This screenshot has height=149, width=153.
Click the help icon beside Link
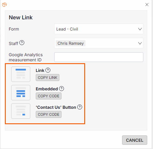pyautogui.click(x=48, y=70)
